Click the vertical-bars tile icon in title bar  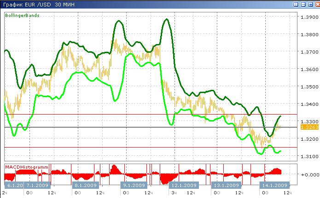296,4
